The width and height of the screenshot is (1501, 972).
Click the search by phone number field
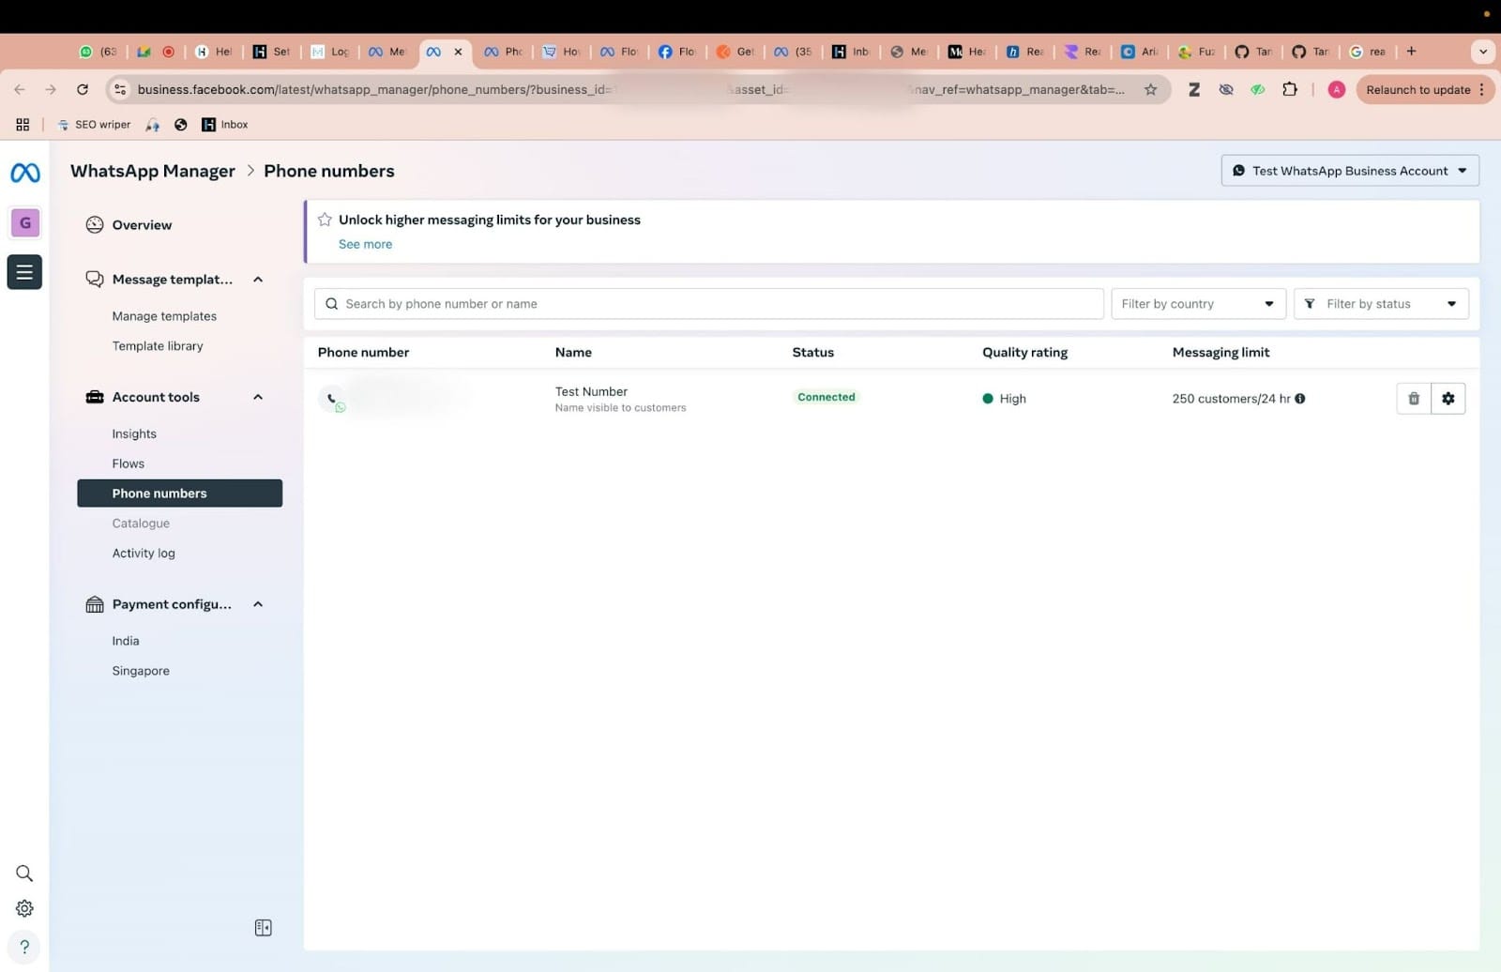pyautogui.click(x=708, y=304)
